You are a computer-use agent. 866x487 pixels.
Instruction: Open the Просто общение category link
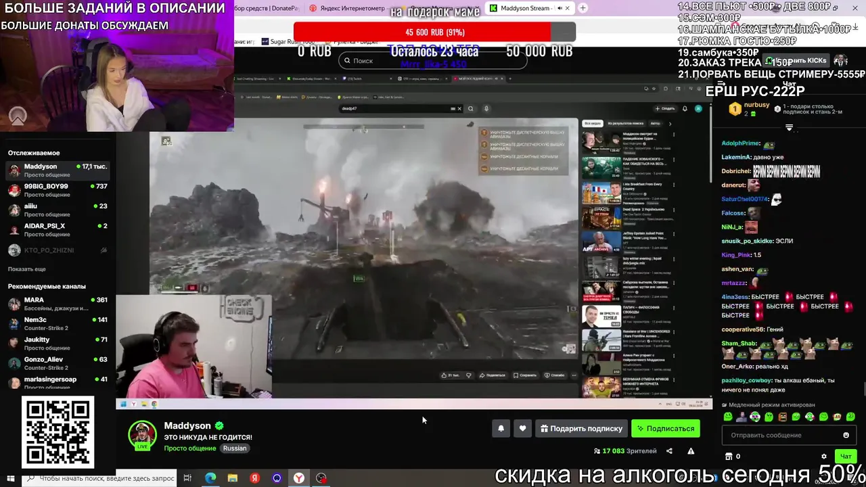(189, 448)
